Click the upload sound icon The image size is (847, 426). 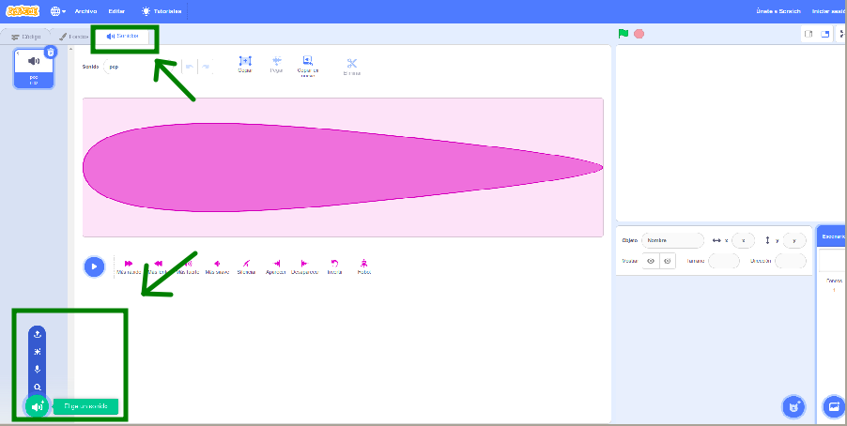click(x=38, y=334)
